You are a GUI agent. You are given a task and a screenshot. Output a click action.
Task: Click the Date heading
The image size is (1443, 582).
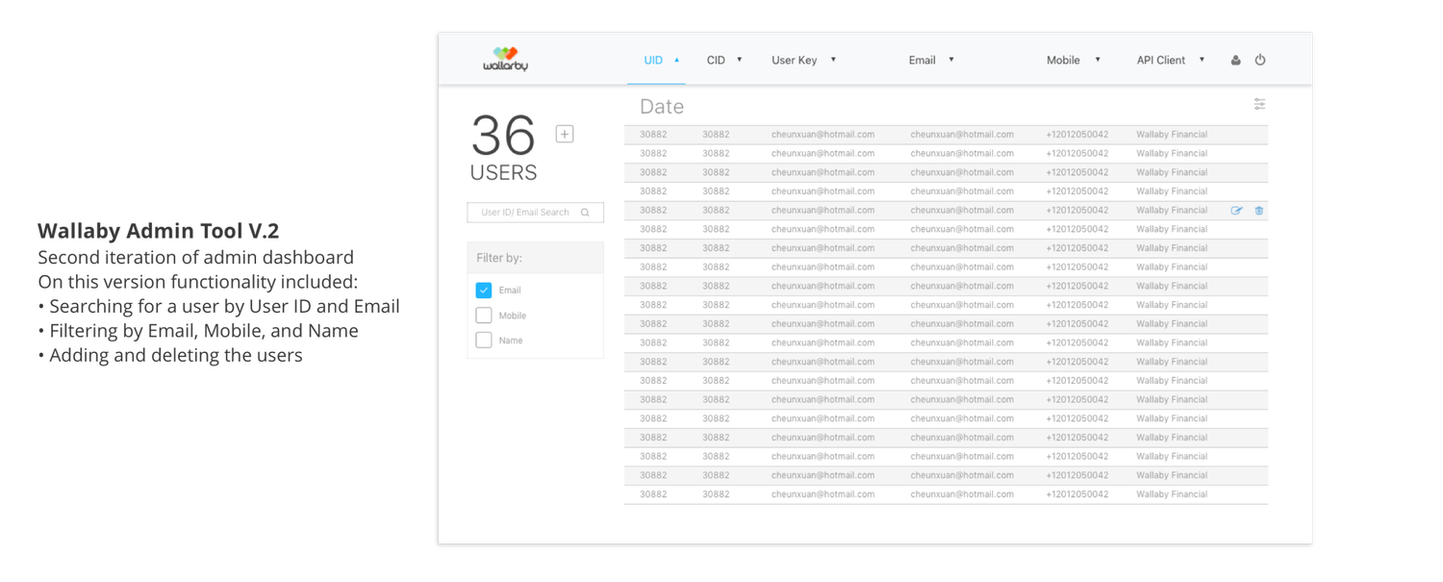(662, 107)
